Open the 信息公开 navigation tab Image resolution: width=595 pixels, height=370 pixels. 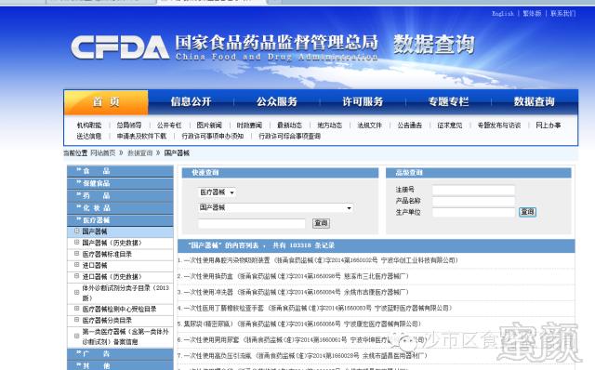pyautogui.click(x=191, y=101)
